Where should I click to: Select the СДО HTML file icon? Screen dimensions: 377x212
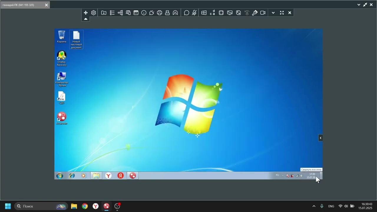[x=62, y=98]
